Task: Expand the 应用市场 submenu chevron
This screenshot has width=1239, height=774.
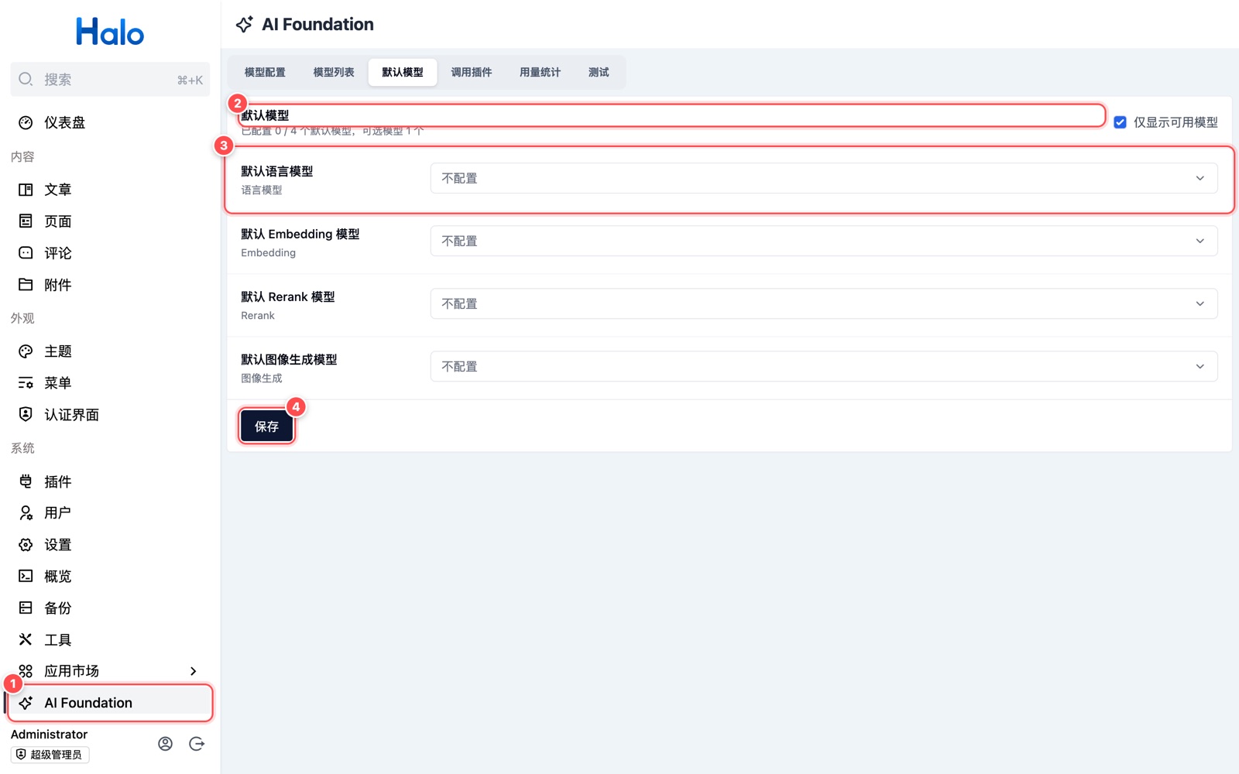Action: click(x=194, y=671)
